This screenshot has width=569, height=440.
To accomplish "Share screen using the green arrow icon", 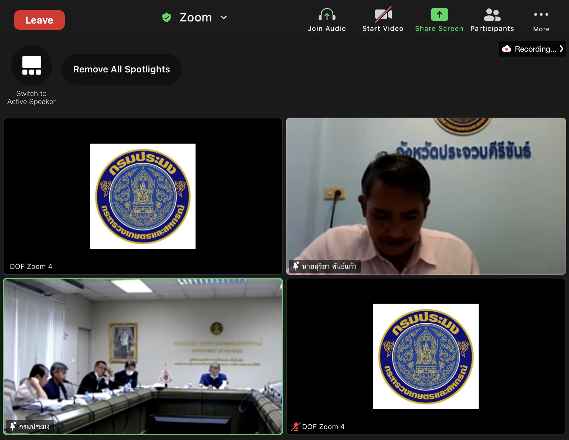I will 439,14.
